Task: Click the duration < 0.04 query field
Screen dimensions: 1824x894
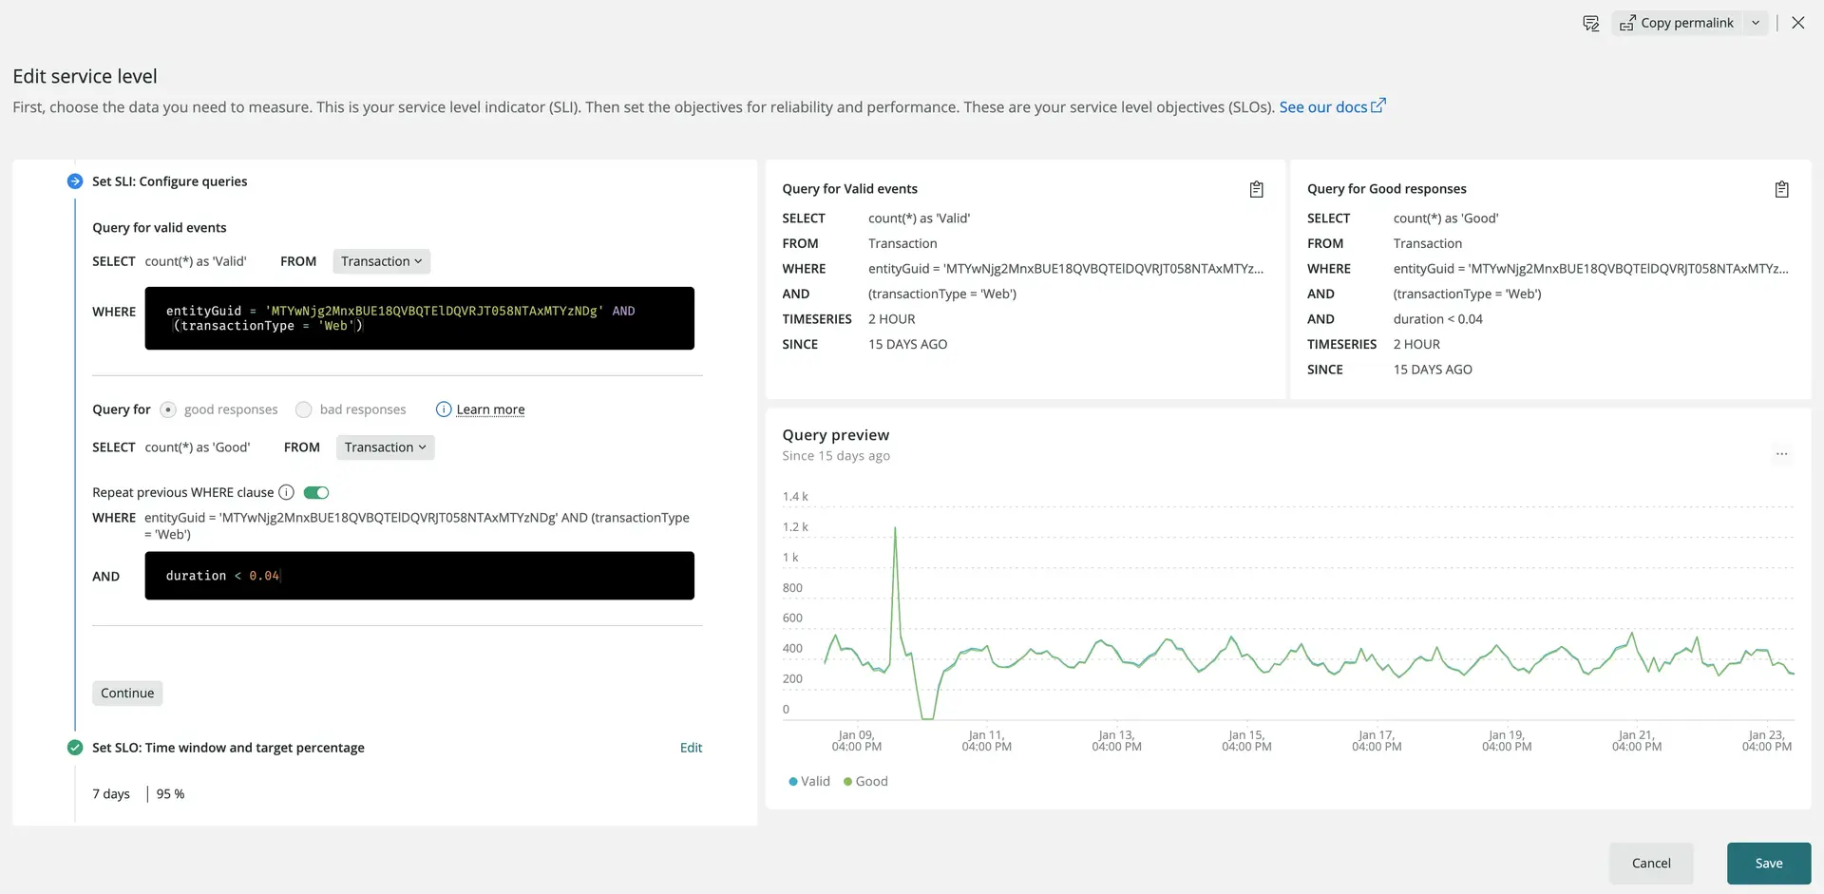Action: click(x=419, y=576)
